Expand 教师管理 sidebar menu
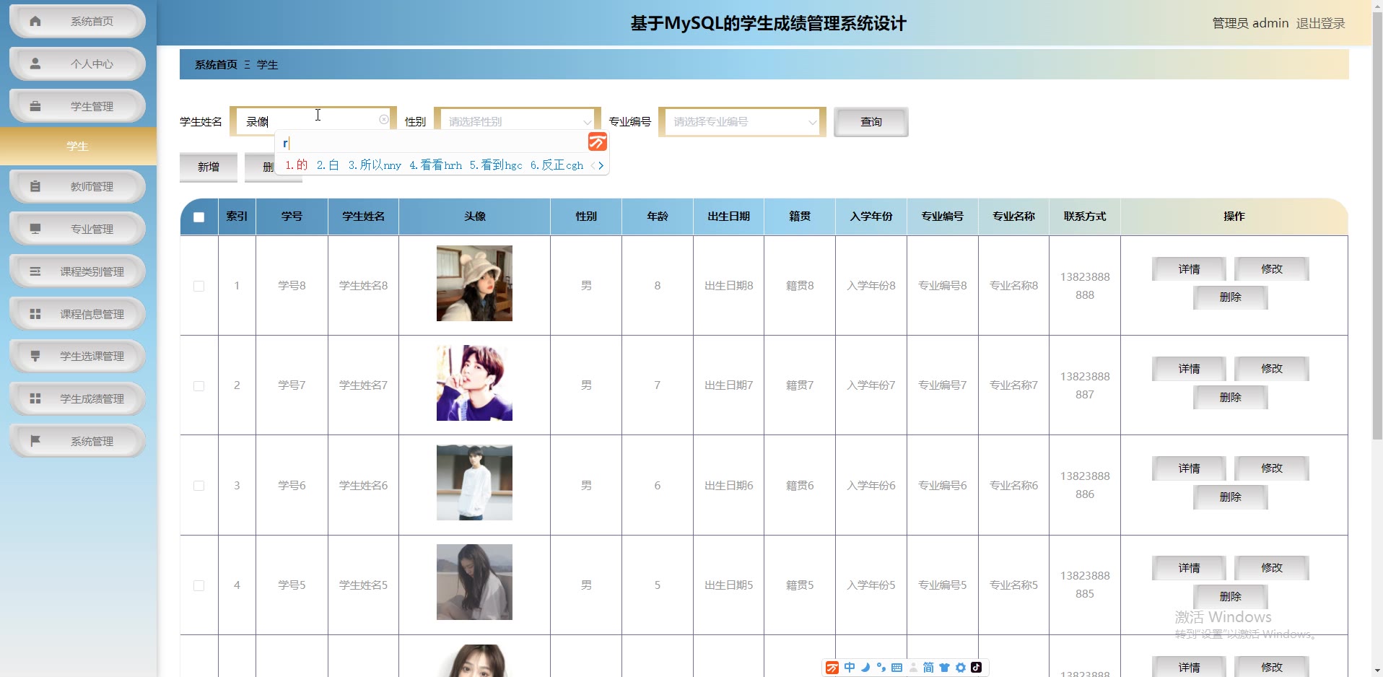Screen dimensions: 1383x677 [77, 187]
